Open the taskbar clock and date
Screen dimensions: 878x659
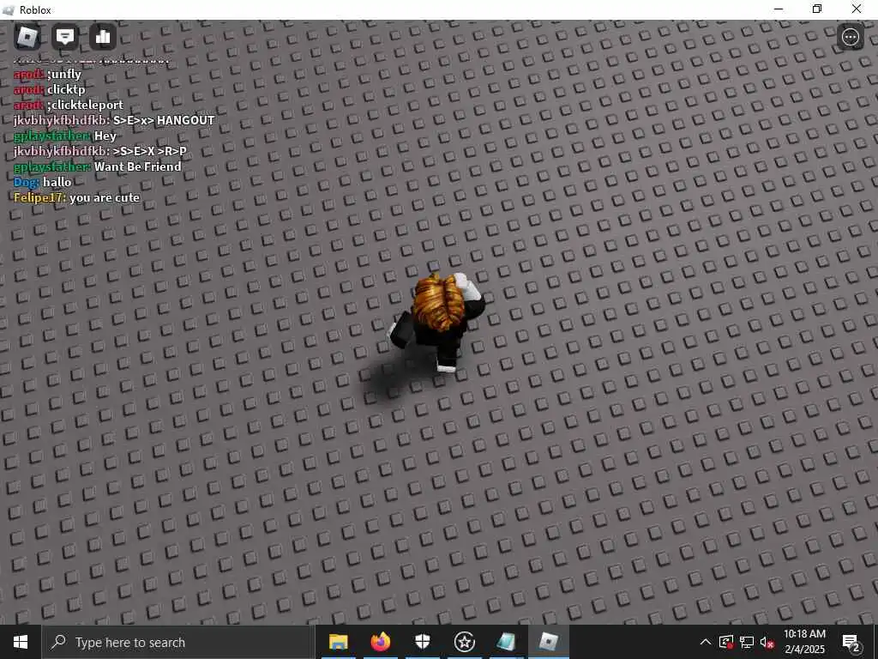[x=804, y=642]
